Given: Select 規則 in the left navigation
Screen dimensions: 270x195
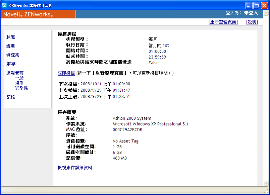Looking at the screenshot, I should coord(10,46).
